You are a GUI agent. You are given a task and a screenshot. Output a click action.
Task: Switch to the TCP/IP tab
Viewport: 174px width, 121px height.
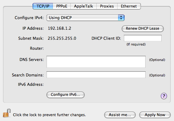[43, 6]
